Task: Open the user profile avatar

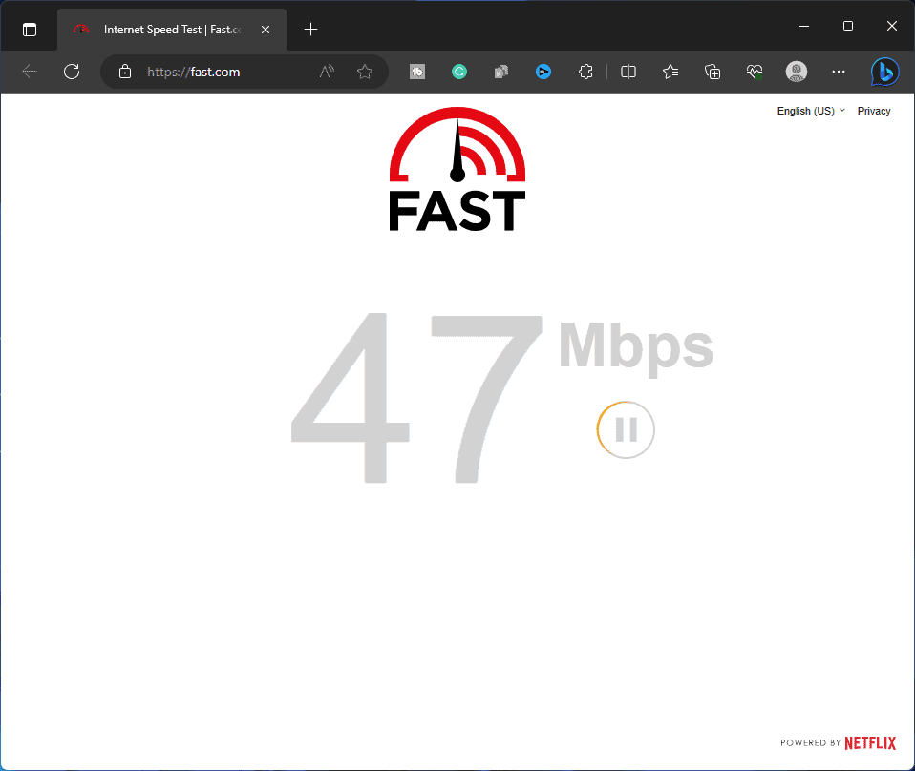Action: tap(796, 72)
